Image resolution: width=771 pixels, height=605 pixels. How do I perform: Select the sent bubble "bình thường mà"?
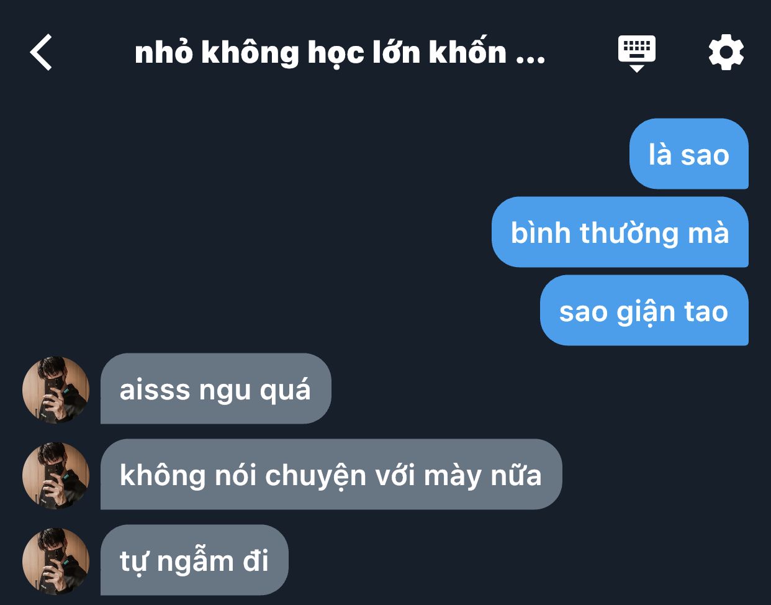point(620,232)
